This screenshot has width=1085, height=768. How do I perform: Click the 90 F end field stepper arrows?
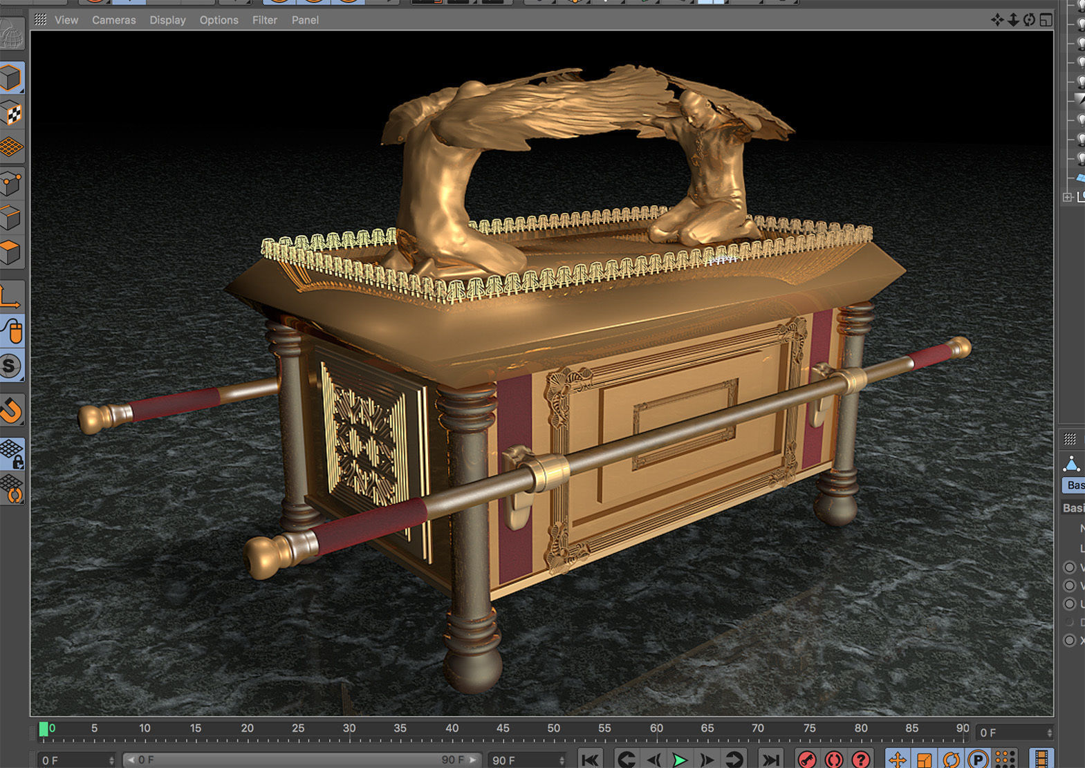[x=562, y=760]
